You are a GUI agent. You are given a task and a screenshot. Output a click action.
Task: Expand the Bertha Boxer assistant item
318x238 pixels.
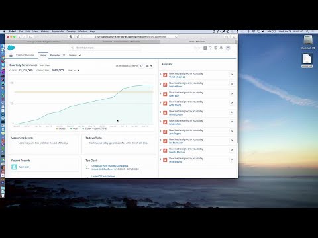click(160, 84)
